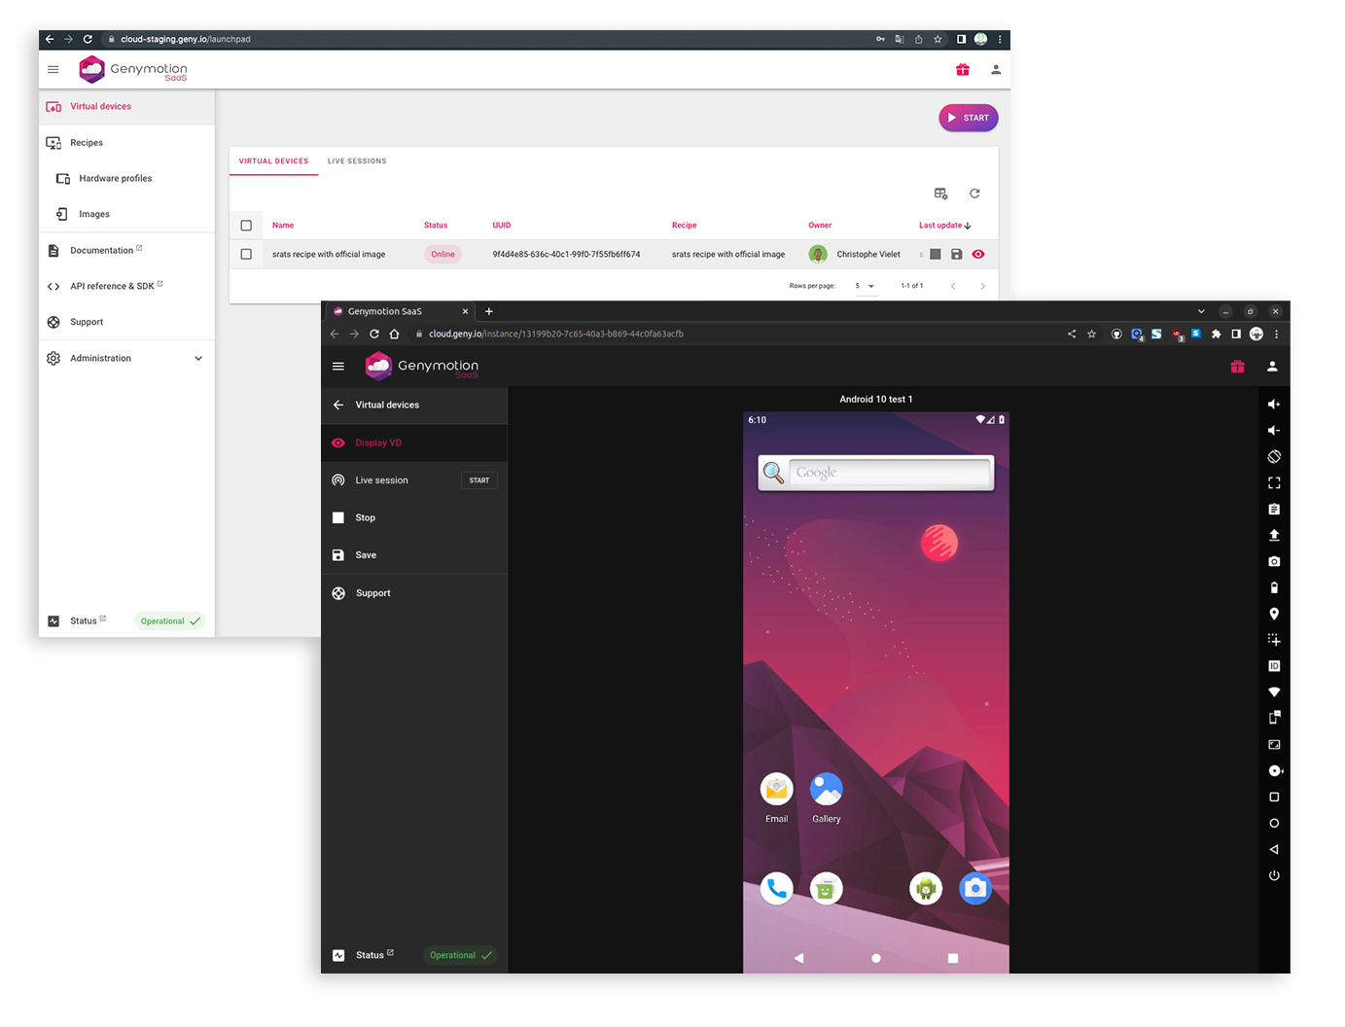The image size is (1345, 1027).
Task: Click the Camera app icon on Android home screen
Action: click(x=974, y=888)
